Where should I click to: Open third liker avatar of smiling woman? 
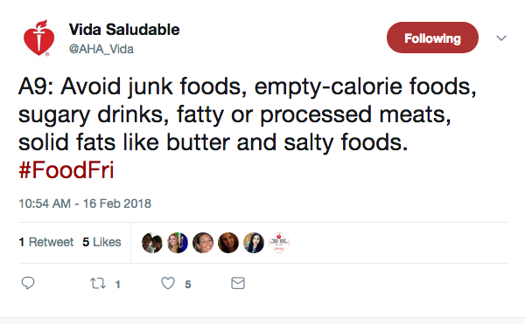coord(203,243)
